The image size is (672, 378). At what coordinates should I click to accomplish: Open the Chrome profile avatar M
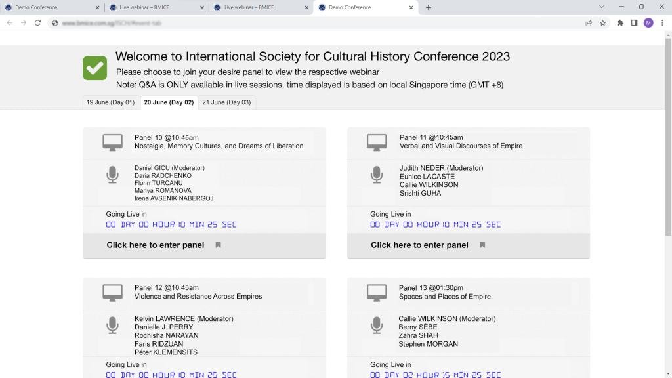coord(648,23)
